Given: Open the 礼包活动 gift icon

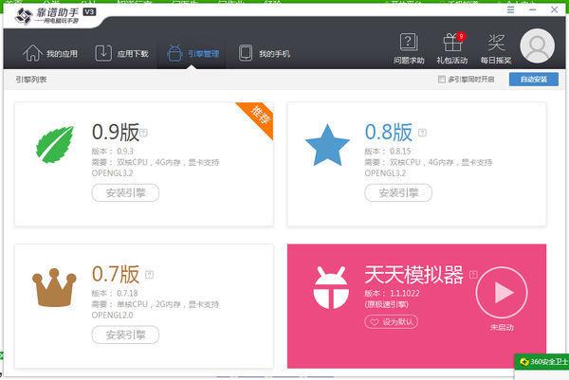Looking at the screenshot, I should pos(452,48).
